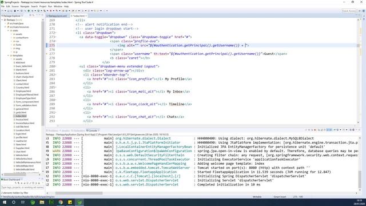Click line number 275 in the editor gutter

tap(52, 45)
